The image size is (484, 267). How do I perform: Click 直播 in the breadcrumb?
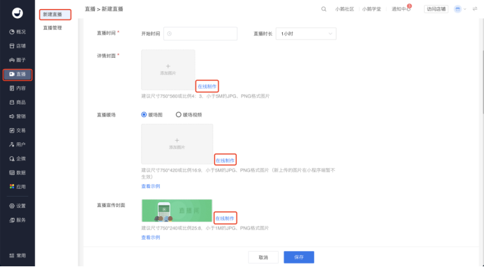[90, 9]
